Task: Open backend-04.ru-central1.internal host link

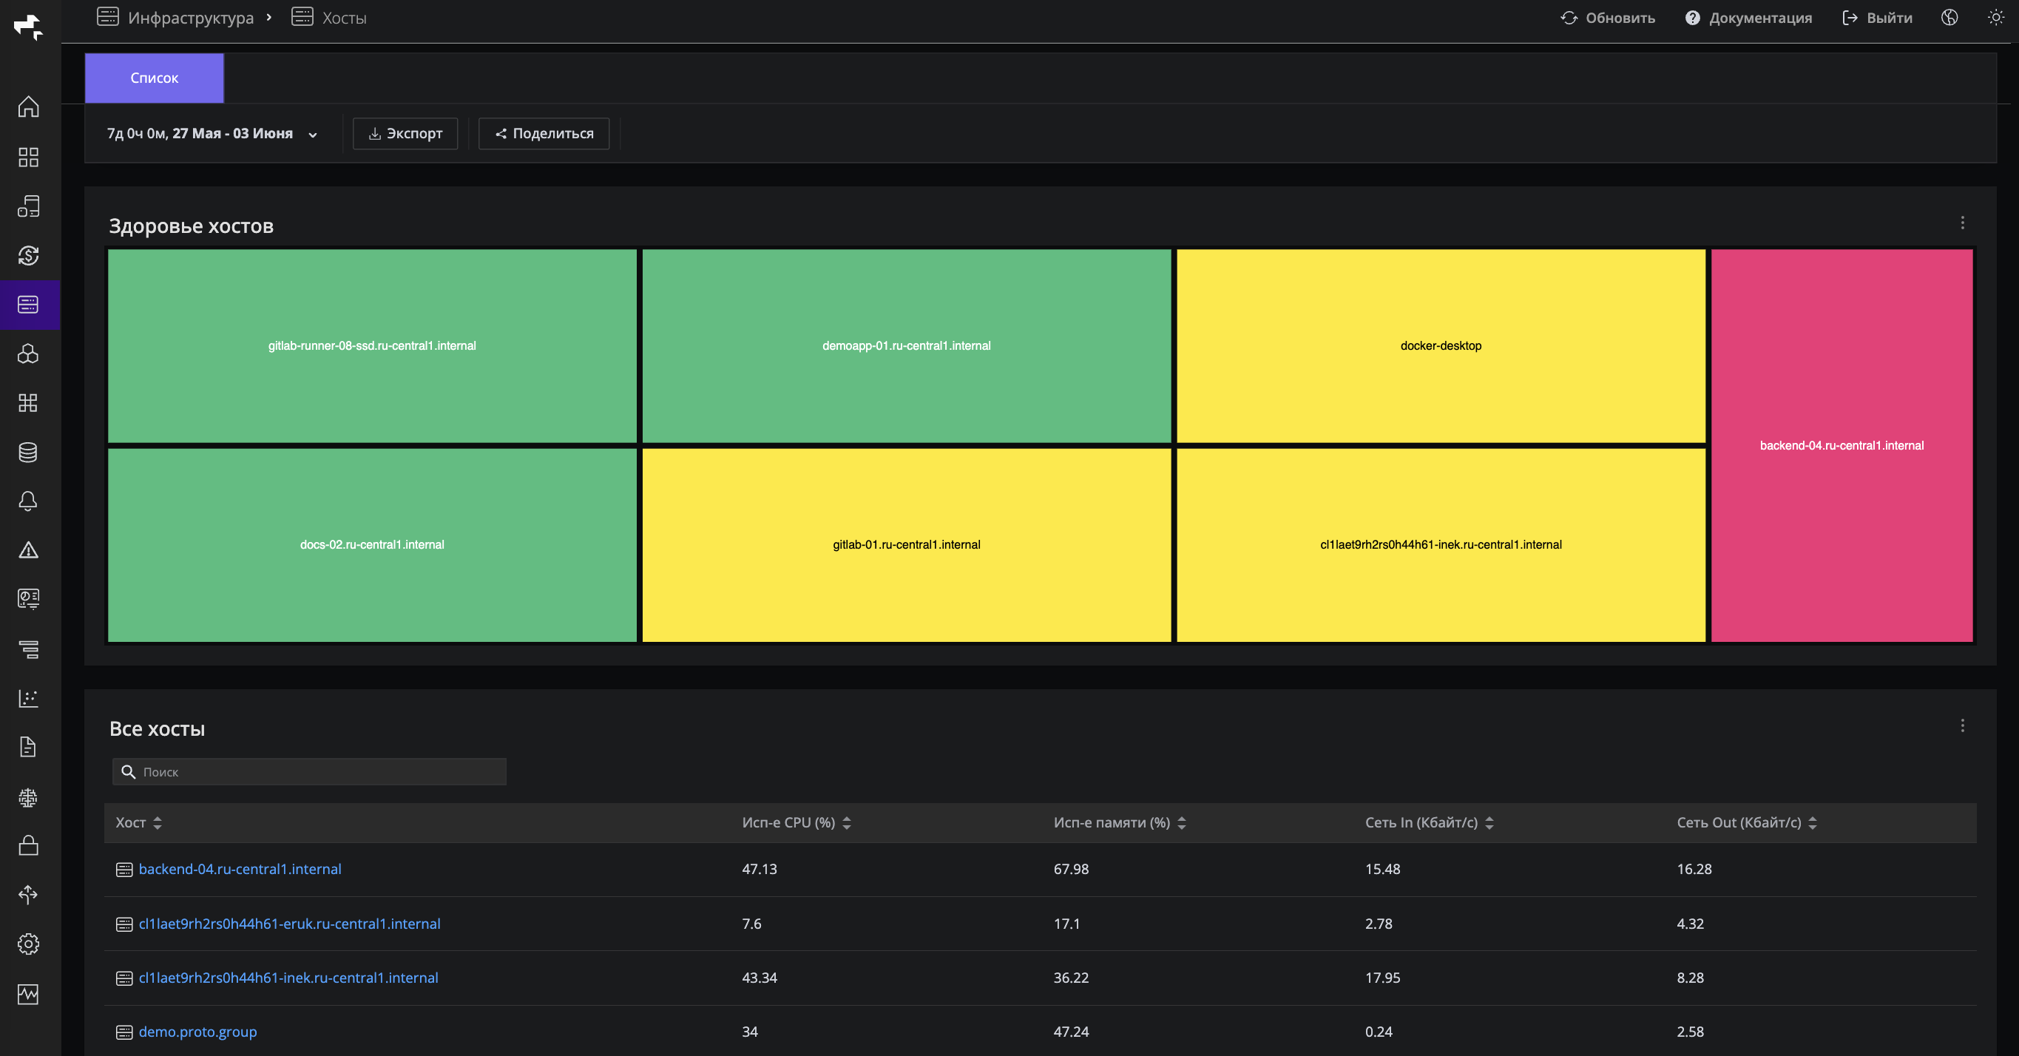Action: coord(240,869)
